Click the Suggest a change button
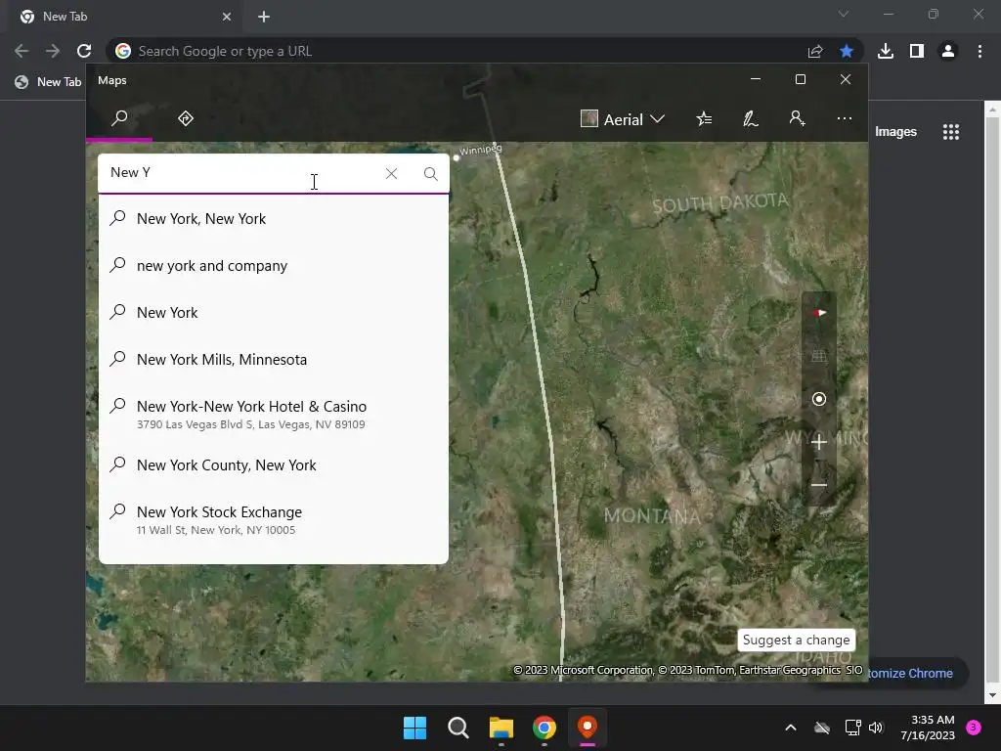Image resolution: width=1001 pixels, height=751 pixels. click(796, 640)
